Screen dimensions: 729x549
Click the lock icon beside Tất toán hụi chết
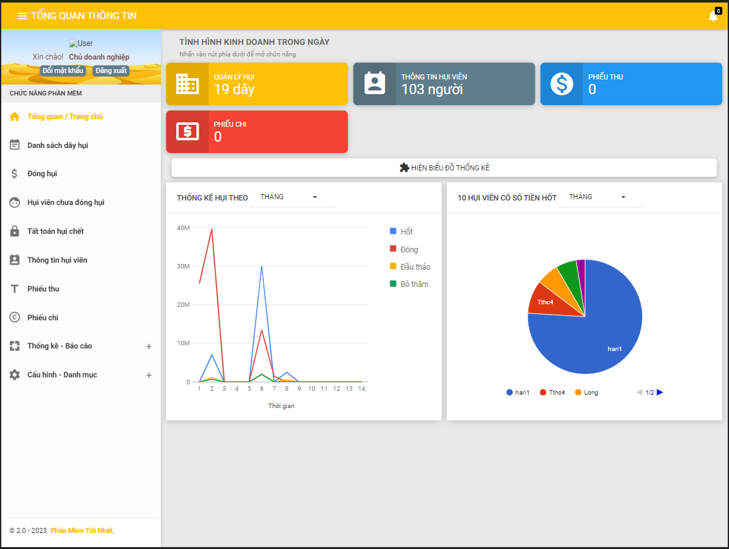[15, 231]
